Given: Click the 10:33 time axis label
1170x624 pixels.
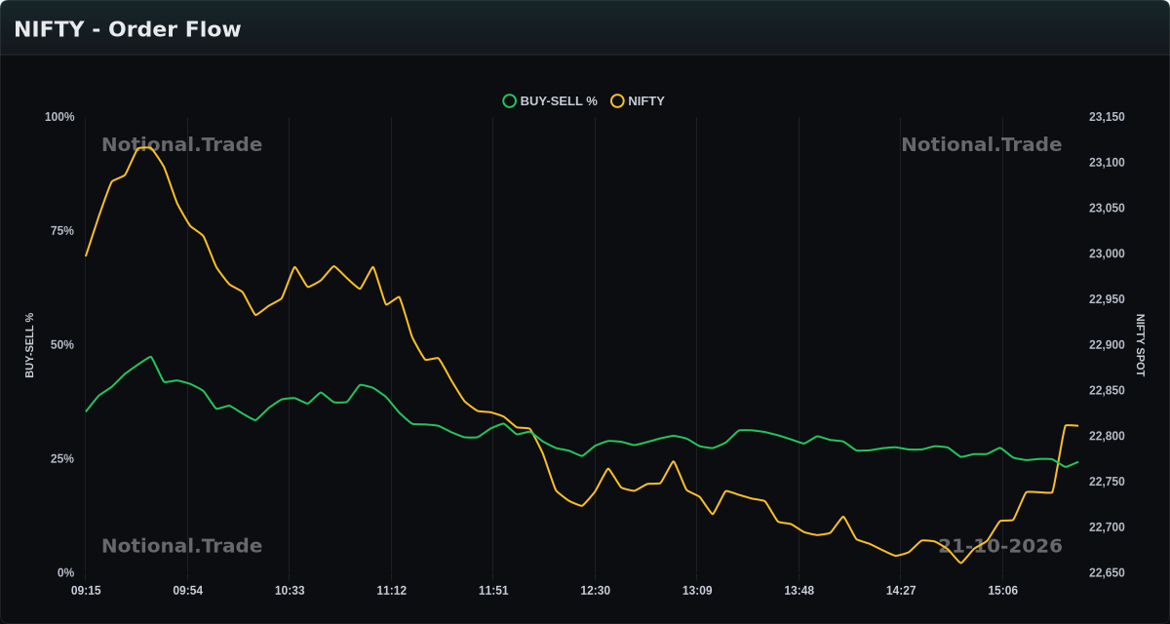Looking at the screenshot, I should point(290,591).
